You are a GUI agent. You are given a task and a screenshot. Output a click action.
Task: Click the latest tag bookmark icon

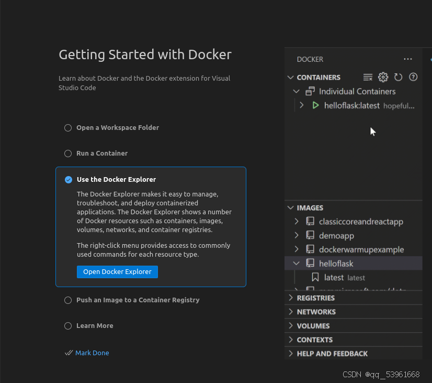pos(315,277)
